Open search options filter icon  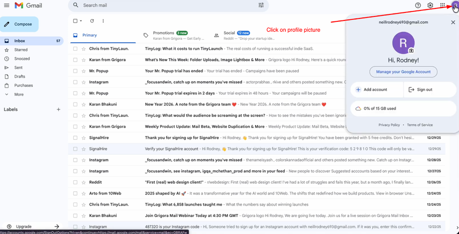pos(261,5)
